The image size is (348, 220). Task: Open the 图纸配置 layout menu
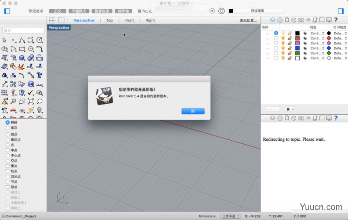(248, 20)
